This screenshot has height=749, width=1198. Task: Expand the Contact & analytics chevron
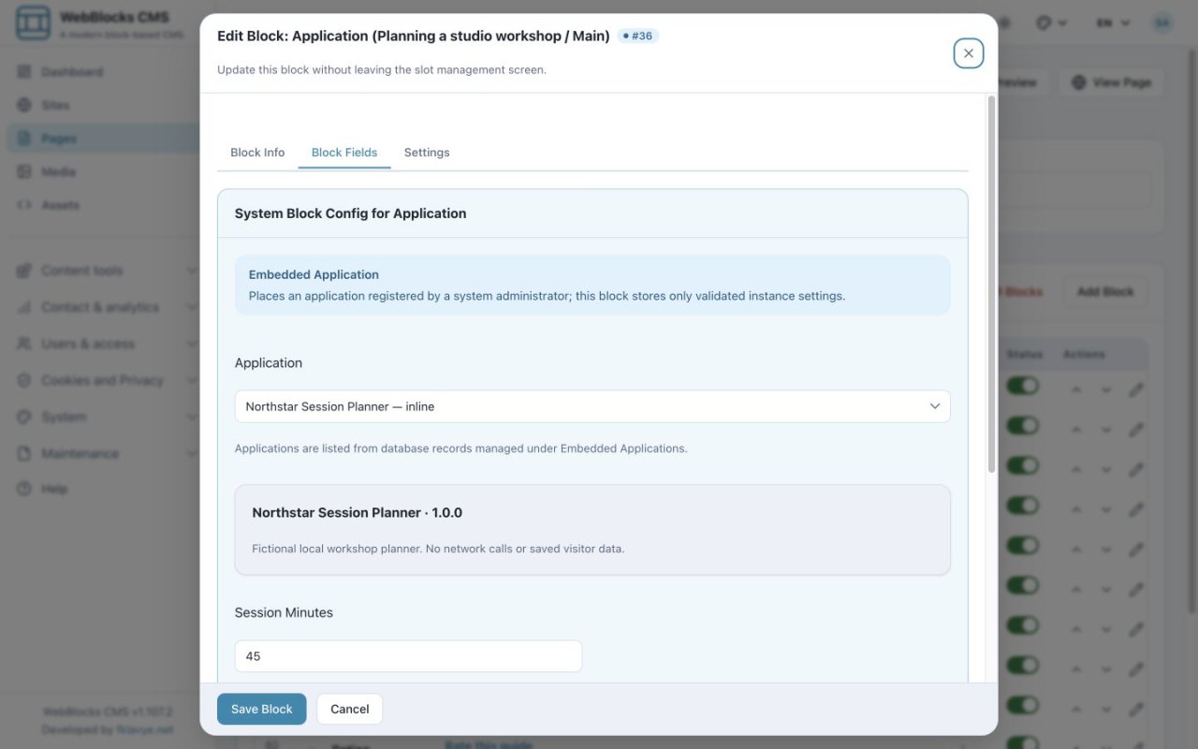pos(192,307)
